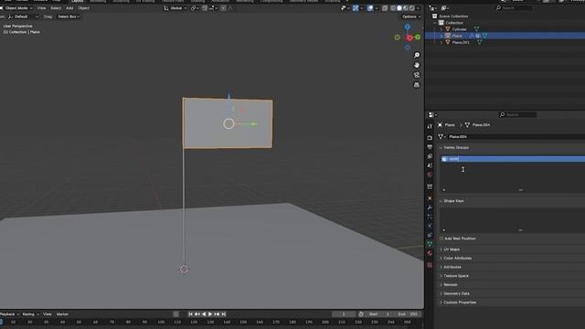Open the Object Mode dropdown
Screen dimensions: 585x329
coord(16,8)
